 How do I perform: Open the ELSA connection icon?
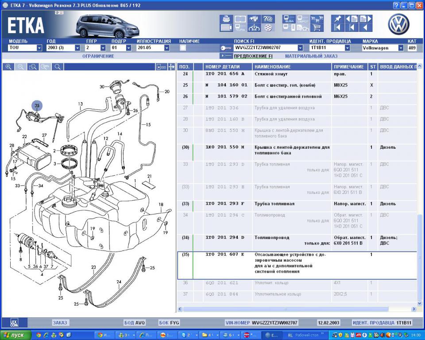coord(289,19)
